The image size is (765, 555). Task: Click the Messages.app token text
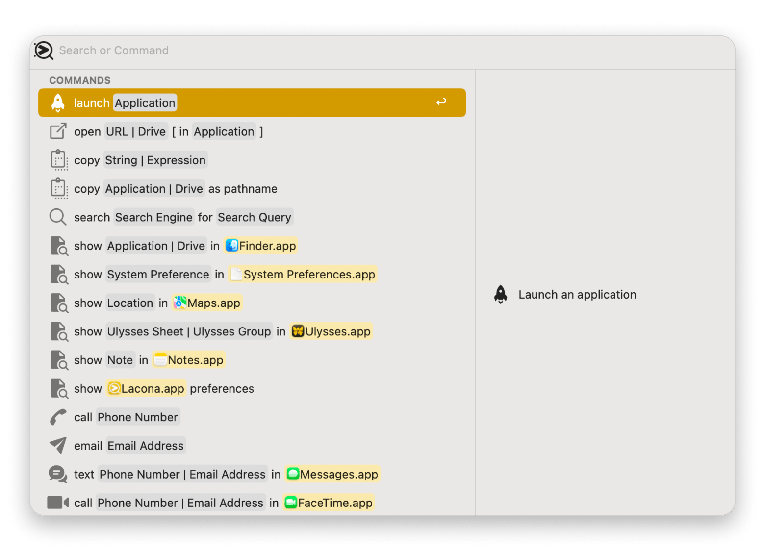(339, 474)
